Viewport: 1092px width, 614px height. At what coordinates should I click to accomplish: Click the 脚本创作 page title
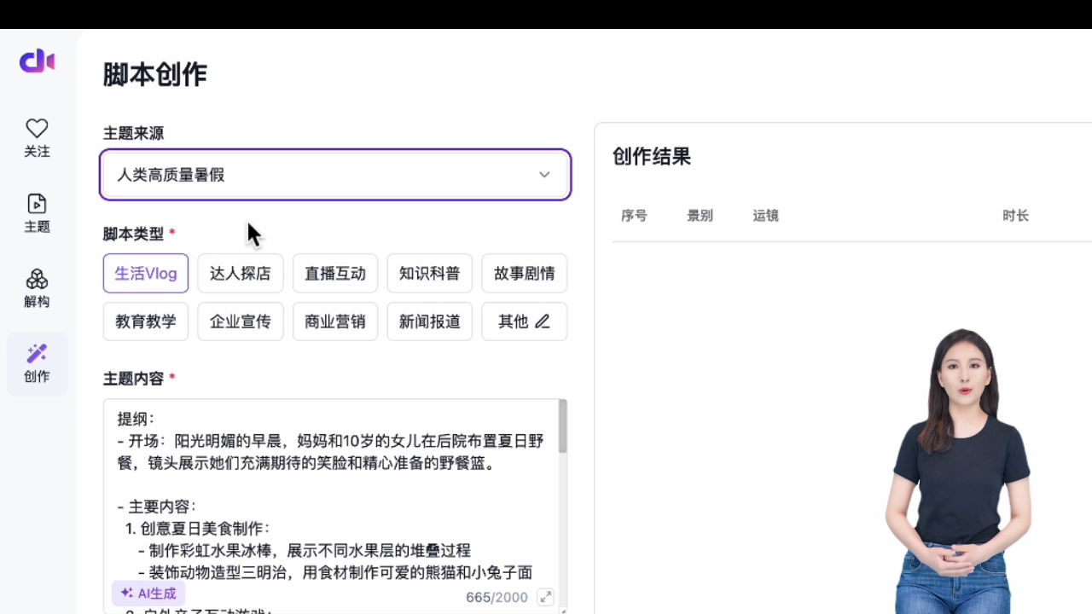pyautogui.click(x=155, y=75)
